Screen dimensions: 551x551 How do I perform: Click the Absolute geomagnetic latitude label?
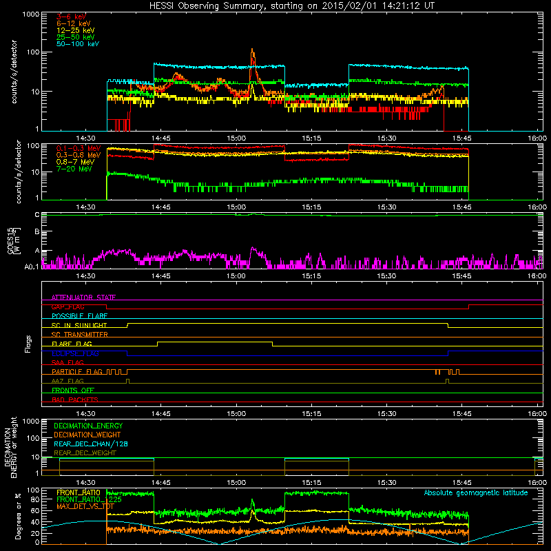click(x=476, y=492)
